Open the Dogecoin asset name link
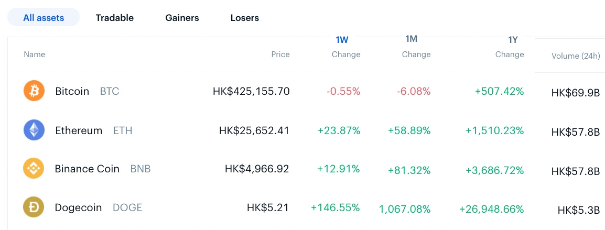605x230 pixels. tap(78, 207)
